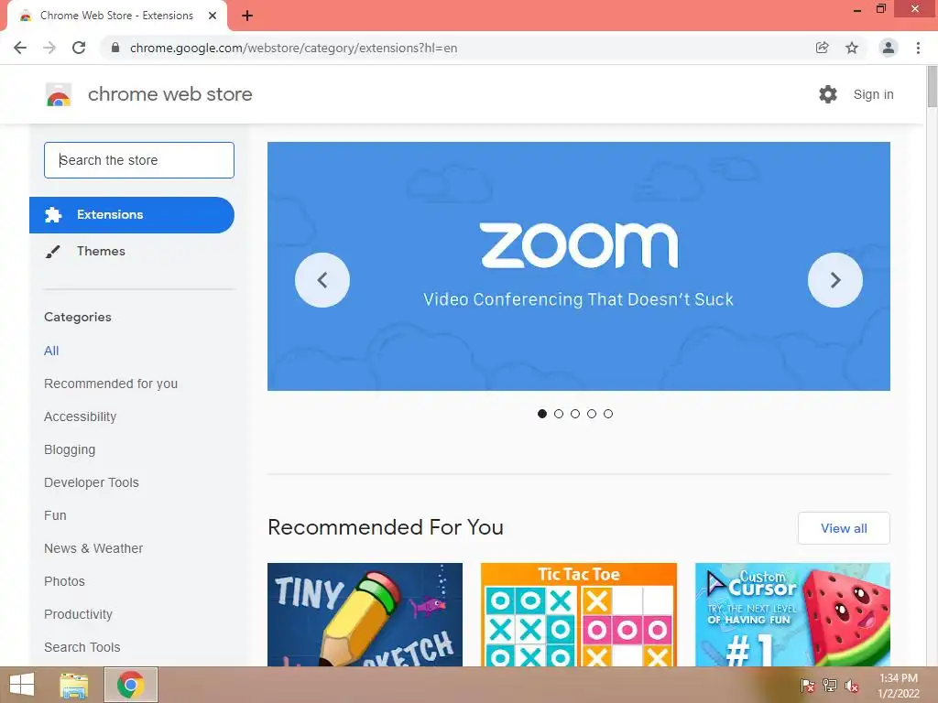938x703 pixels.
Task: Open the Recommended for you category
Action: tap(111, 384)
